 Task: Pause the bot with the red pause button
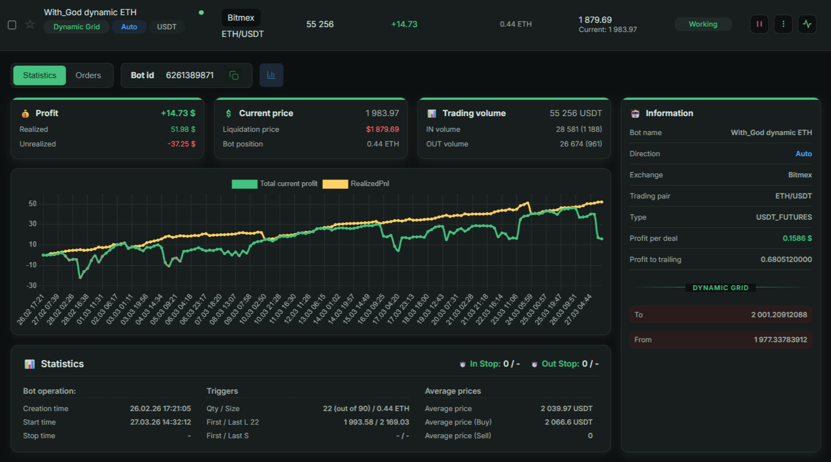(759, 24)
